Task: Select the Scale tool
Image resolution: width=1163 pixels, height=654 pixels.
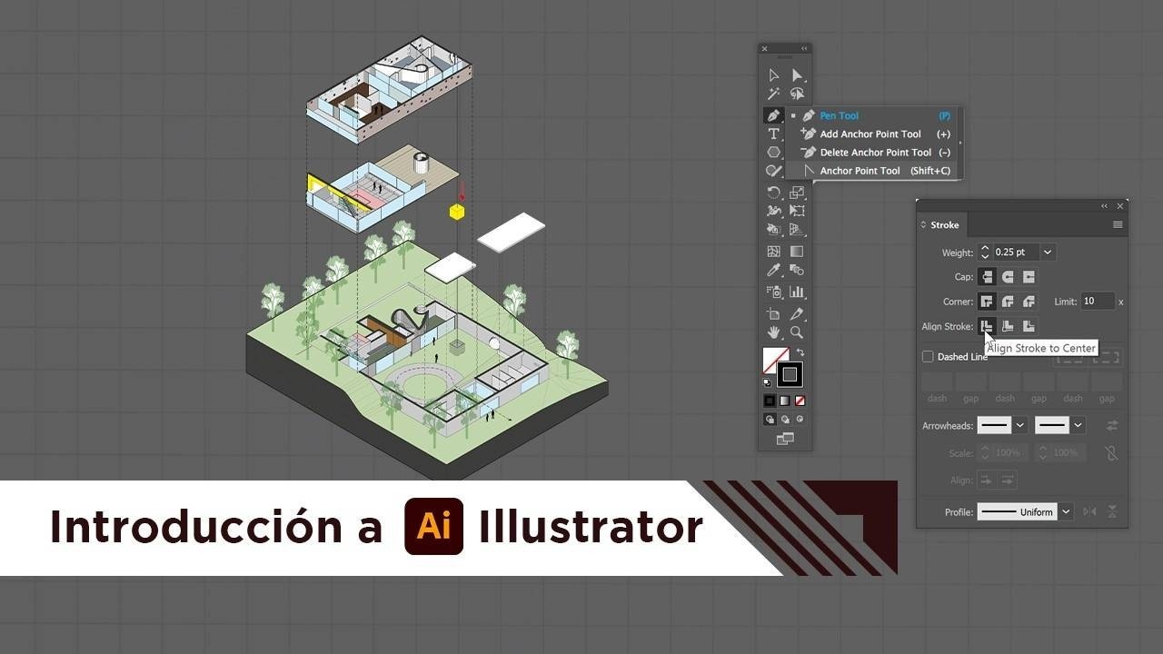Action: (x=797, y=193)
